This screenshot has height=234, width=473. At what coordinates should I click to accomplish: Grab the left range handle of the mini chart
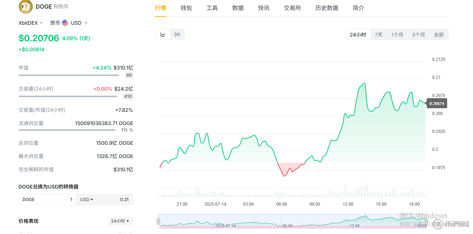coord(158,221)
